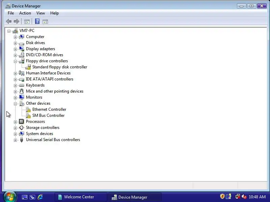Click the muted volume tray icon
Screen dimensions: 270x202
244,197
